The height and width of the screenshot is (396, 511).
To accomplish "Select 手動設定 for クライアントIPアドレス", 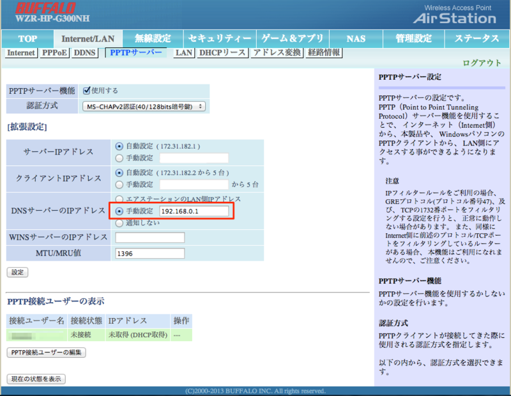I will (119, 185).
